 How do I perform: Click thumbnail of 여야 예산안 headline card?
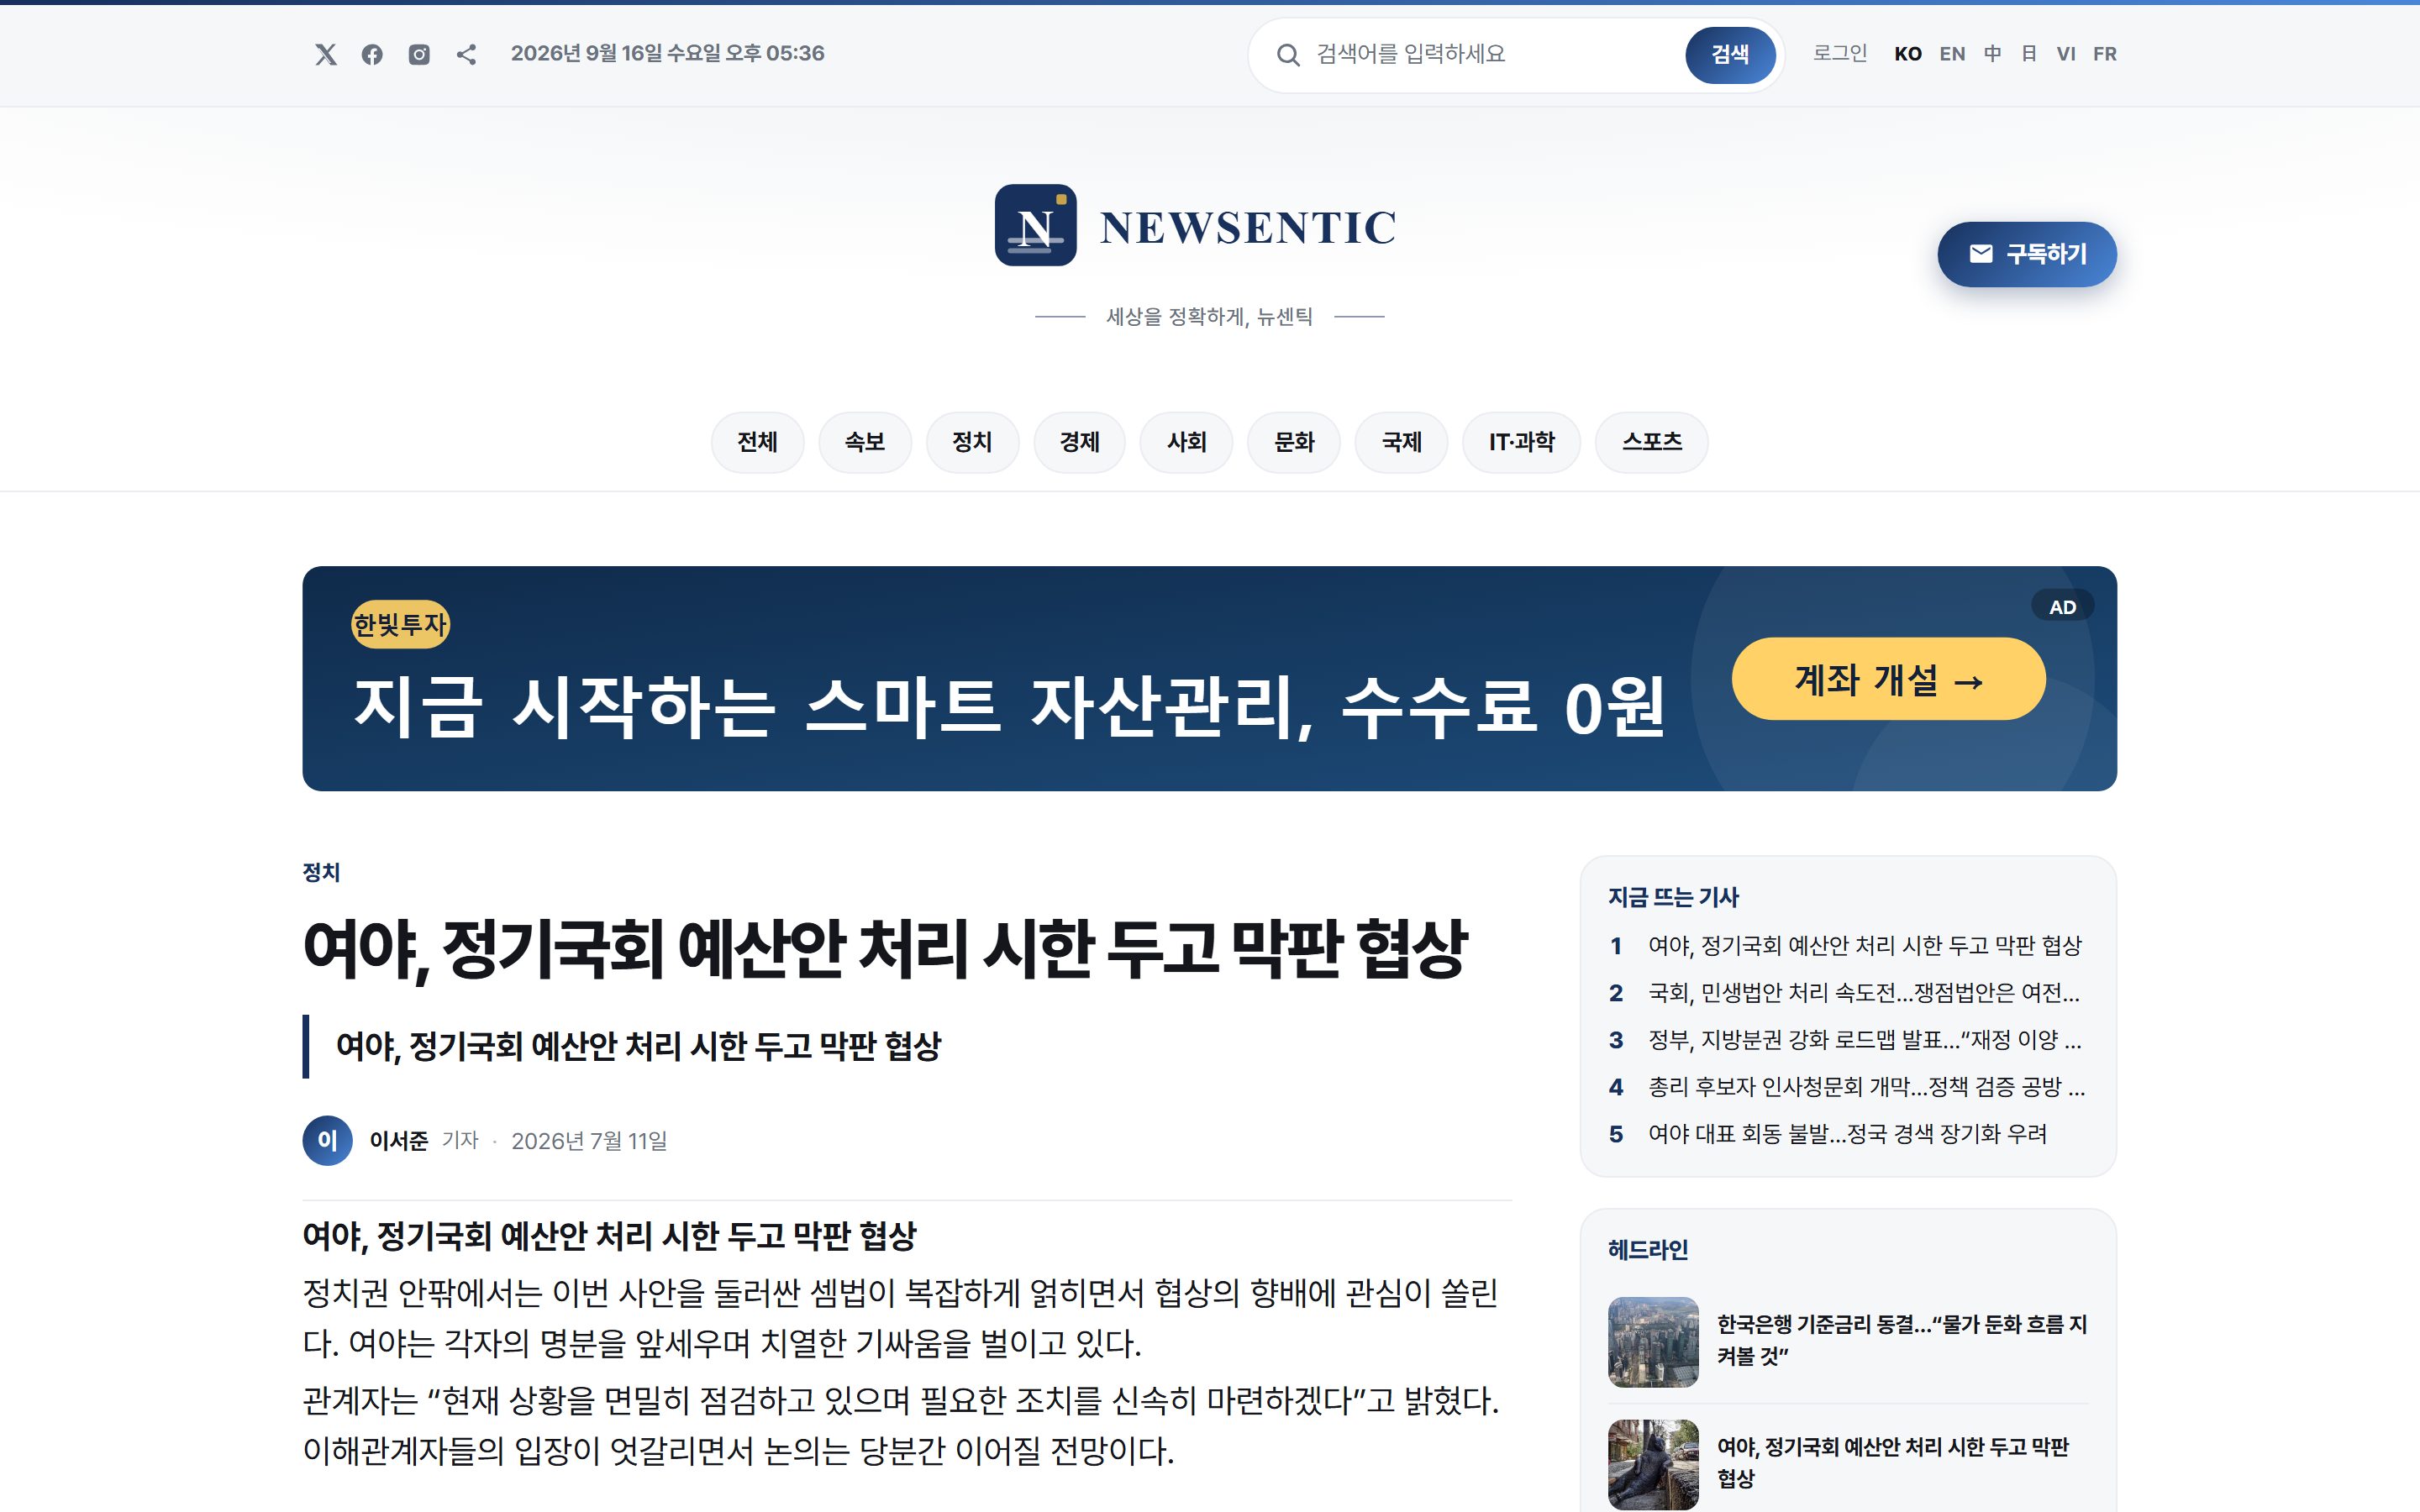click(1653, 1464)
